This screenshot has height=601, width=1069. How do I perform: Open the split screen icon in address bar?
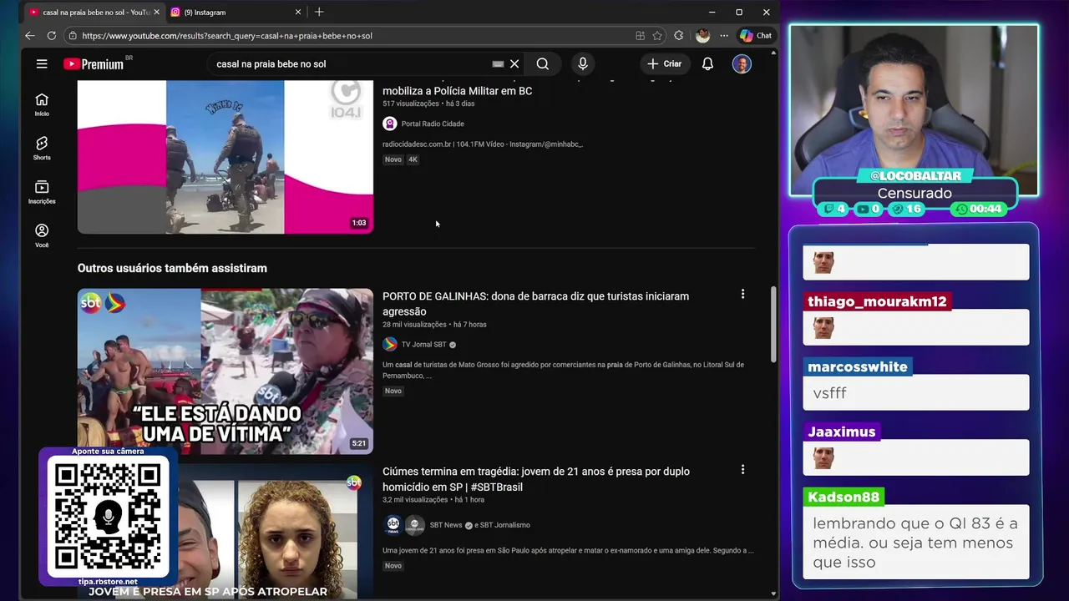(640, 36)
